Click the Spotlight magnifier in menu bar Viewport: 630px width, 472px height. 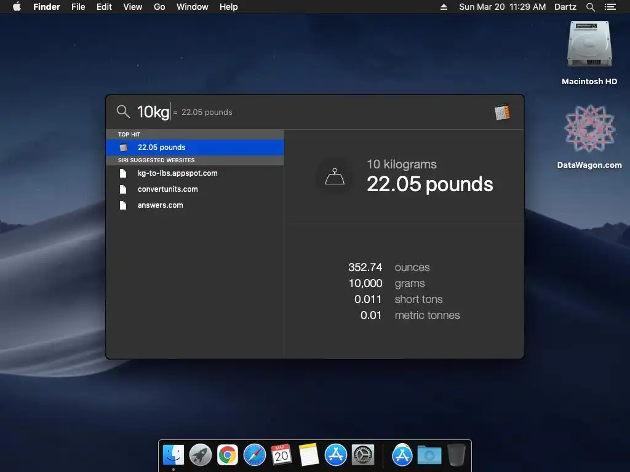click(590, 7)
